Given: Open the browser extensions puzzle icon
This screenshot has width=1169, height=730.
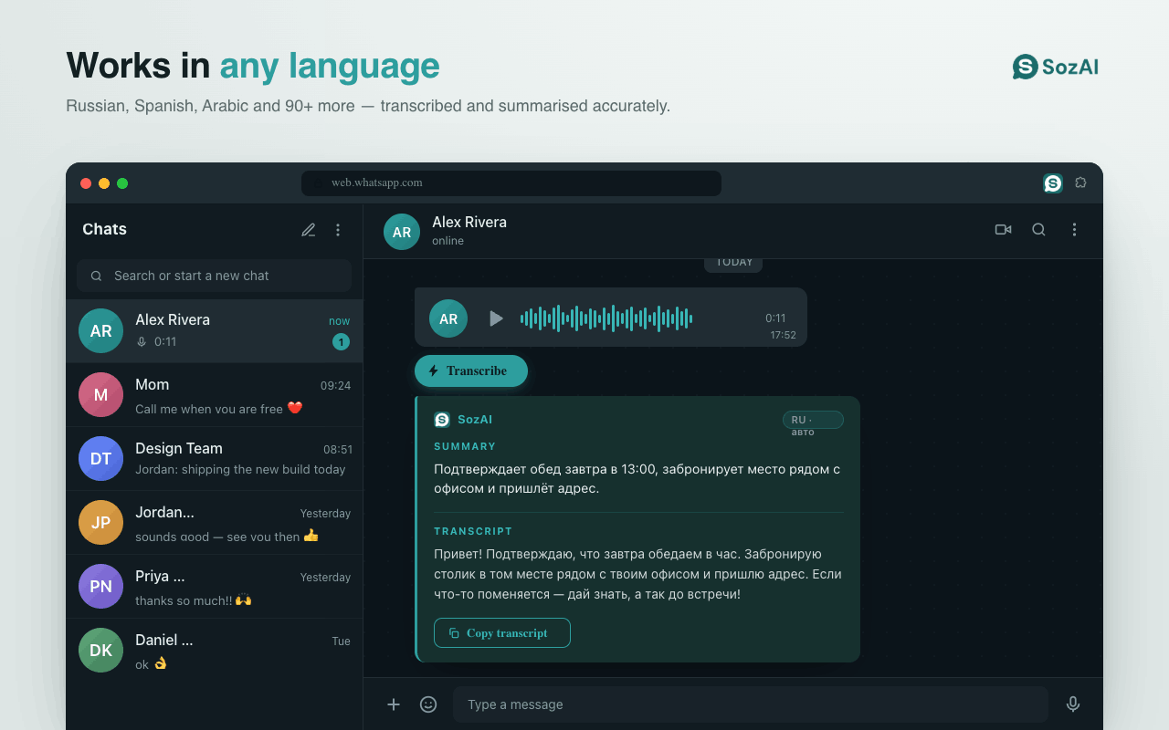Looking at the screenshot, I should (x=1080, y=183).
